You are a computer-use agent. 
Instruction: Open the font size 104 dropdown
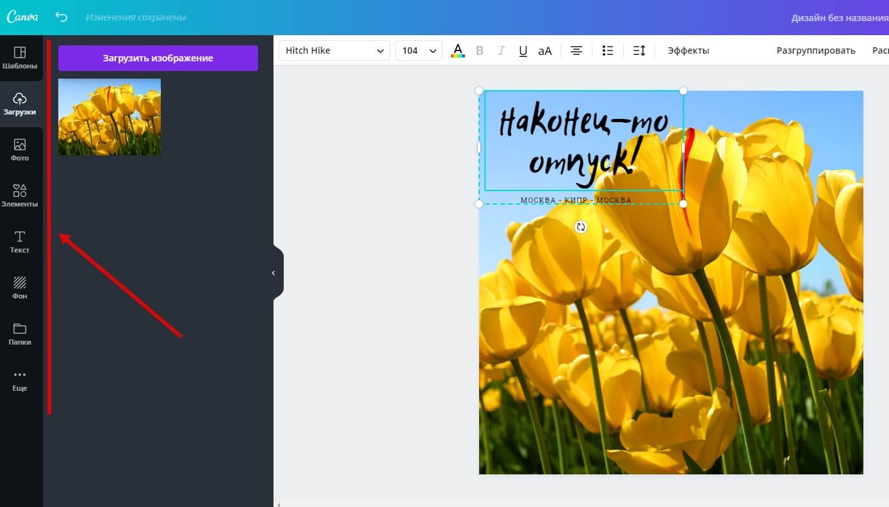click(419, 51)
